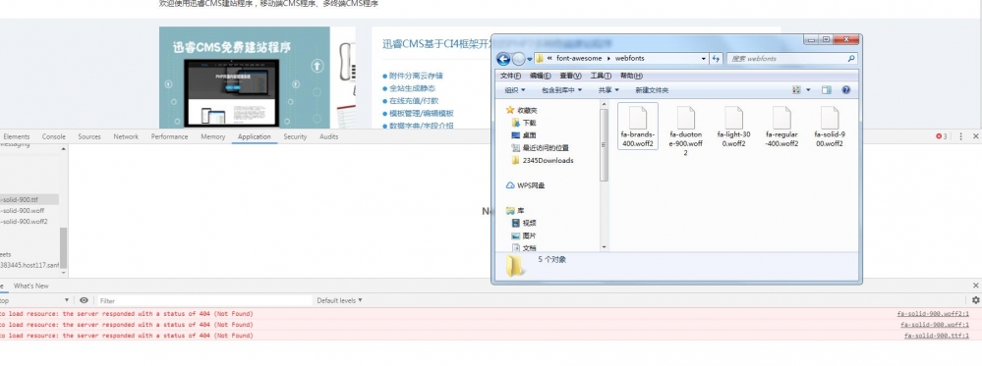Click DevTools console settings gear icon

[x=975, y=300]
